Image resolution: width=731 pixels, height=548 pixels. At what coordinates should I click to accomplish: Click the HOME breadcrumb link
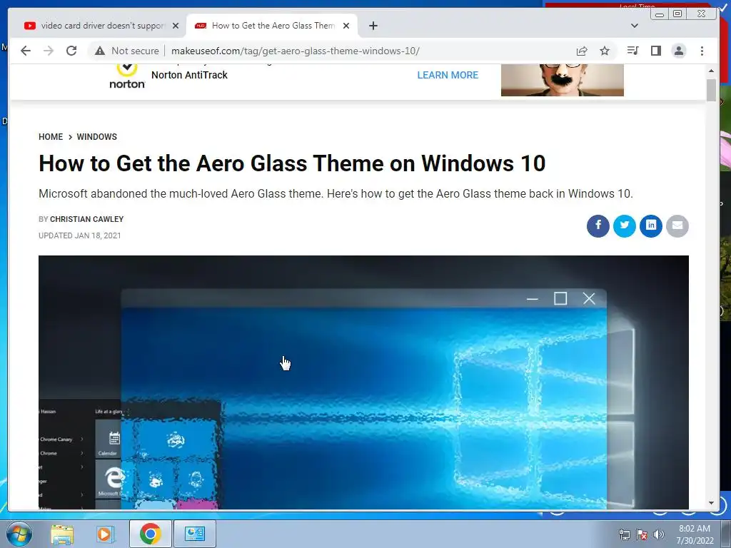pyautogui.click(x=51, y=136)
